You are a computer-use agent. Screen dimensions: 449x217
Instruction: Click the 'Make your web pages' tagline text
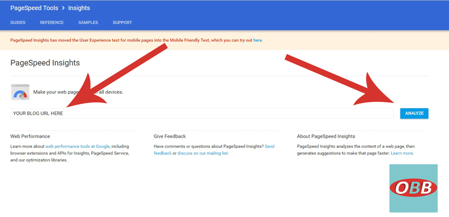coord(78,92)
